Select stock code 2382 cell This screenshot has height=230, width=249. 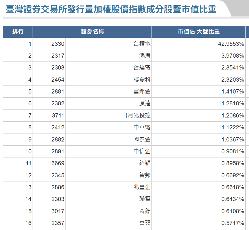[x=58, y=103]
